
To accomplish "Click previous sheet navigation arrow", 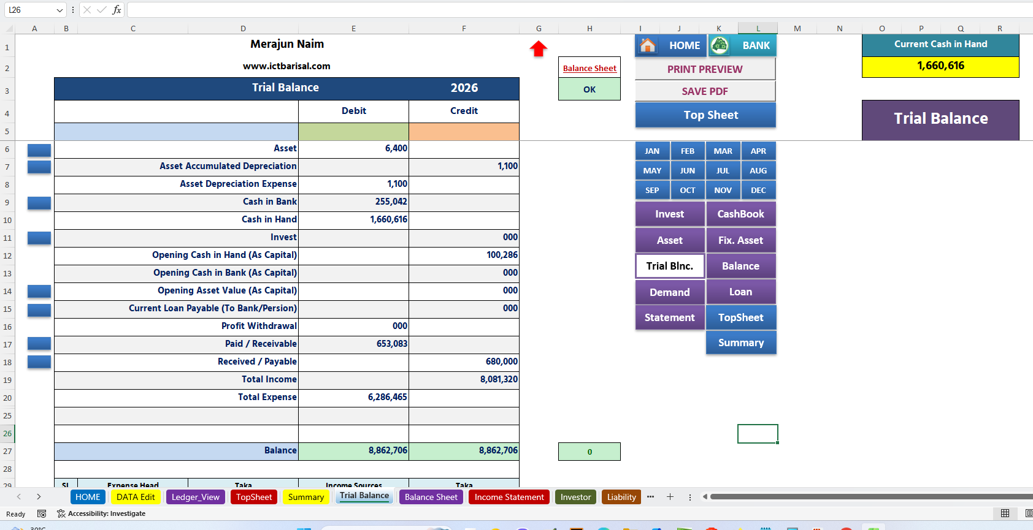I will (19, 497).
